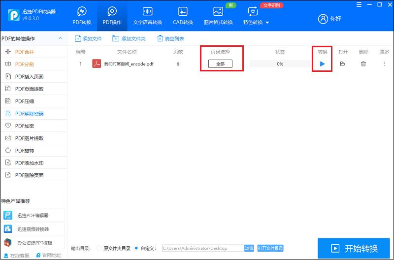Image resolution: width=394 pixels, height=260 pixels.
Task: Open the hamburger menu in title bar
Action: click(x=359, y=4)
